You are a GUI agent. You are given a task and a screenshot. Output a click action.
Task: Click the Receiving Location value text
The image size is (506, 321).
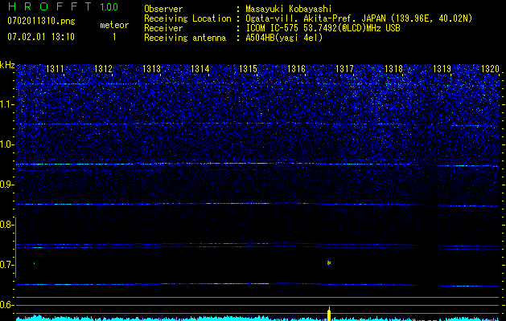point(358,18)
